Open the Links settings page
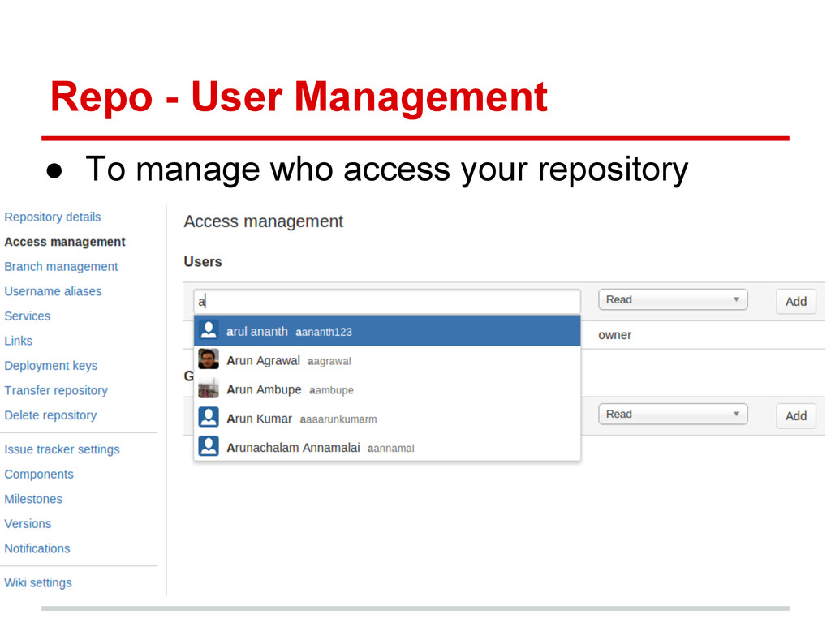 pyautogui.click(x=19, y=341)
